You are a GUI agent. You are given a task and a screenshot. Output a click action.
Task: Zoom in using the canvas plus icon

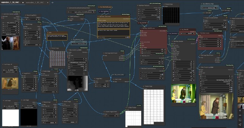pyautogui.click(x=240, y=110)
